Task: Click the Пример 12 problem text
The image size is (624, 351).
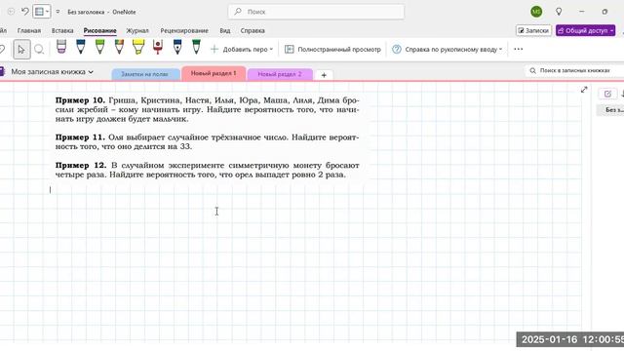Action: [207, 170]
